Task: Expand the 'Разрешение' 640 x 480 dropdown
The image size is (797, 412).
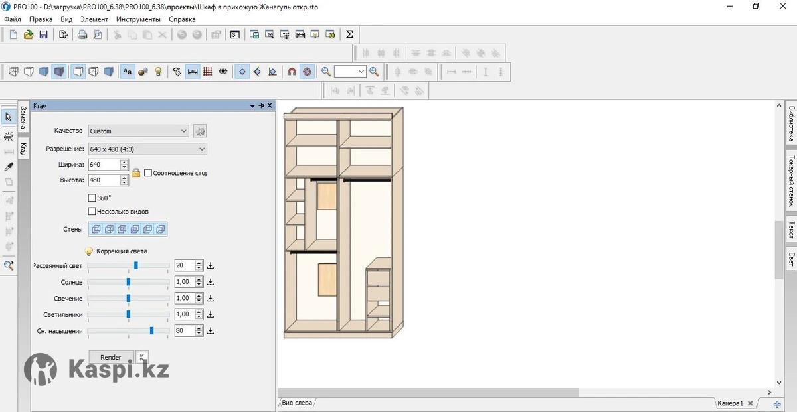Action: (x=147, y=149)
